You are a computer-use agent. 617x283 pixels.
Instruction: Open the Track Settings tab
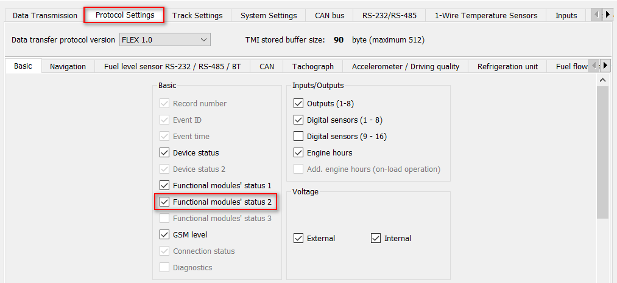[197, 16]
